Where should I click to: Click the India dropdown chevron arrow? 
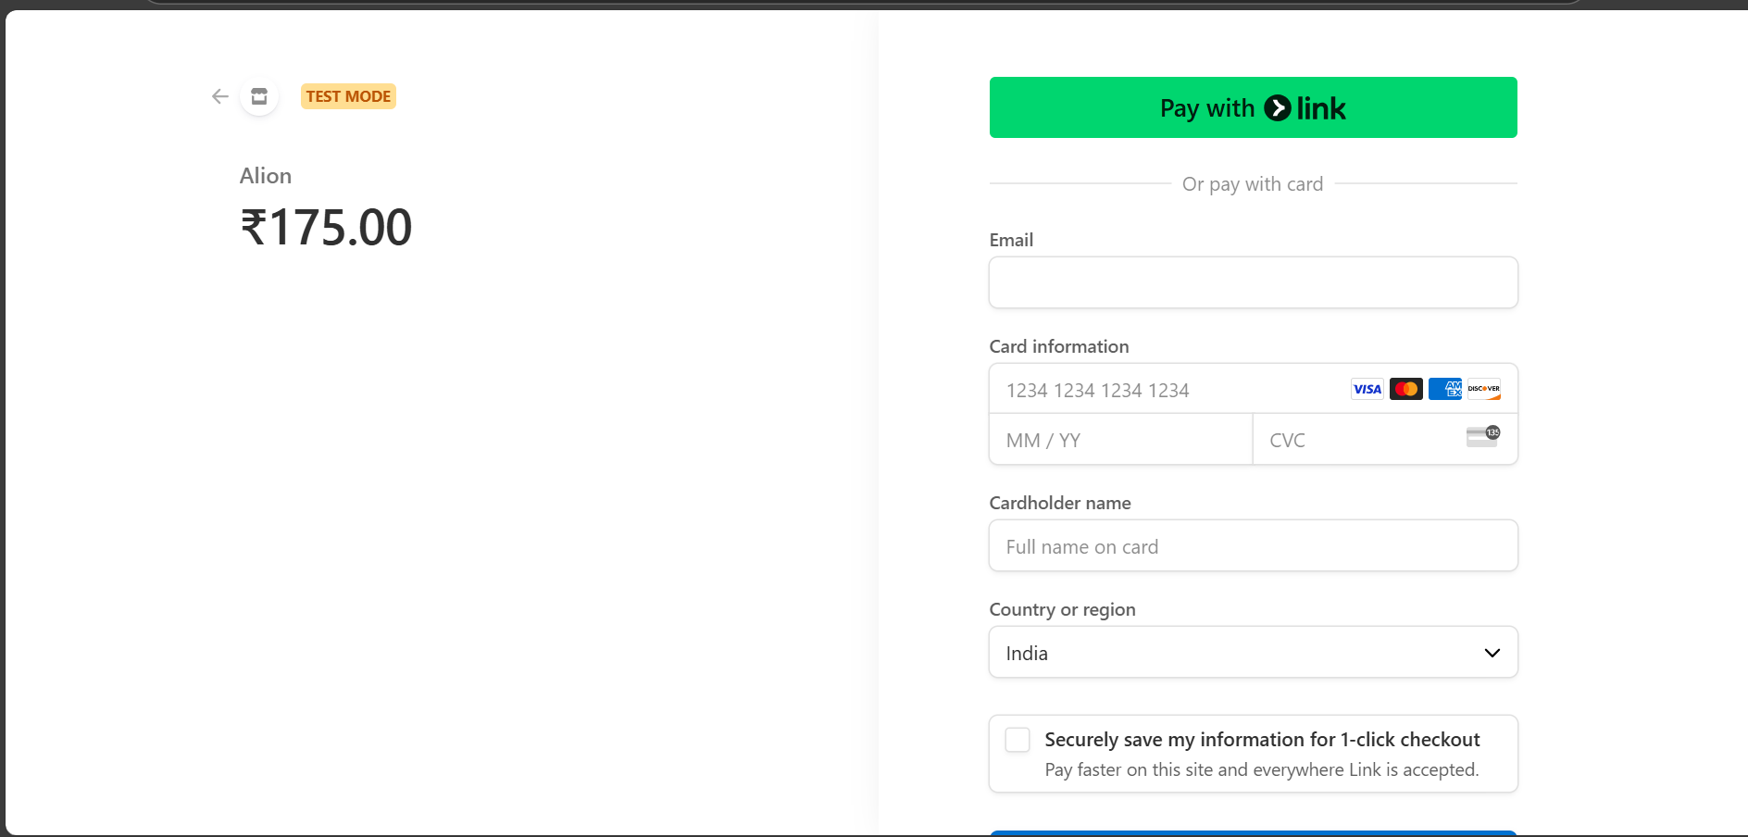point(1492,653)
